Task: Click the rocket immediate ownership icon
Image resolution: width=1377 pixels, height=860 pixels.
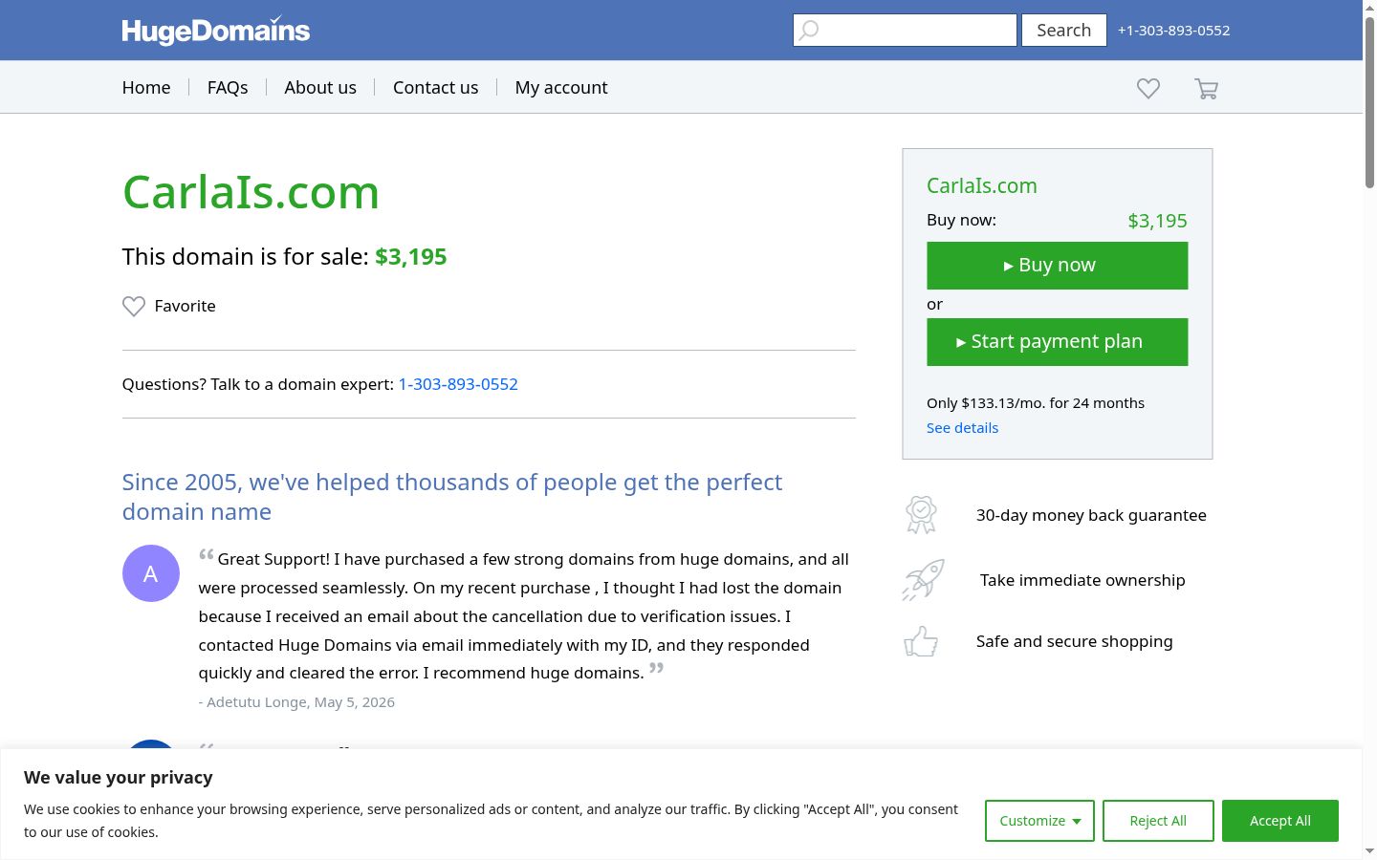Action: point(923,580)
